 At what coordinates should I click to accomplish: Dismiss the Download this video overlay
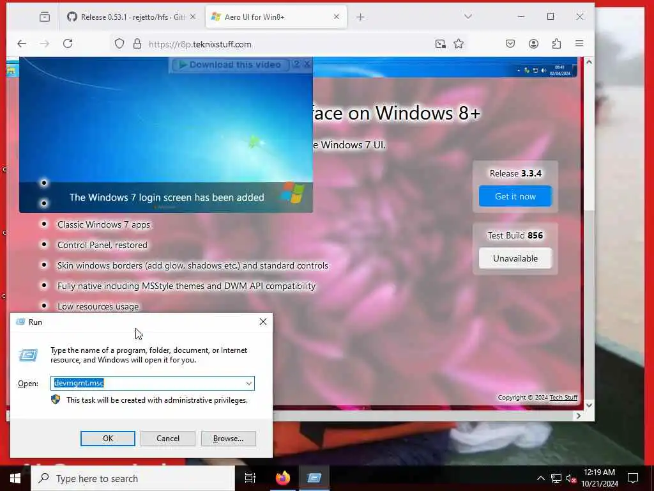click(x=307, y=65)
